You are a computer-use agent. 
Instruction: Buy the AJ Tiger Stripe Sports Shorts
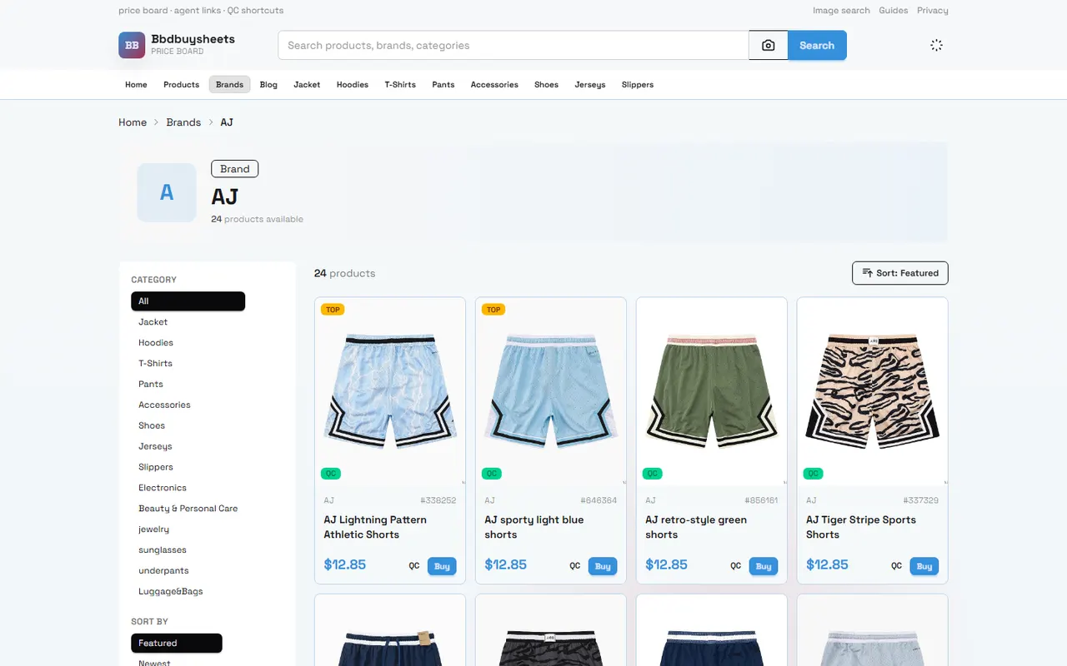click(x=924, y=566)
